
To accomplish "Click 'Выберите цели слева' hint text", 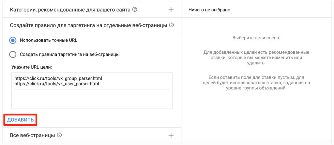I will tap(256, 38).
